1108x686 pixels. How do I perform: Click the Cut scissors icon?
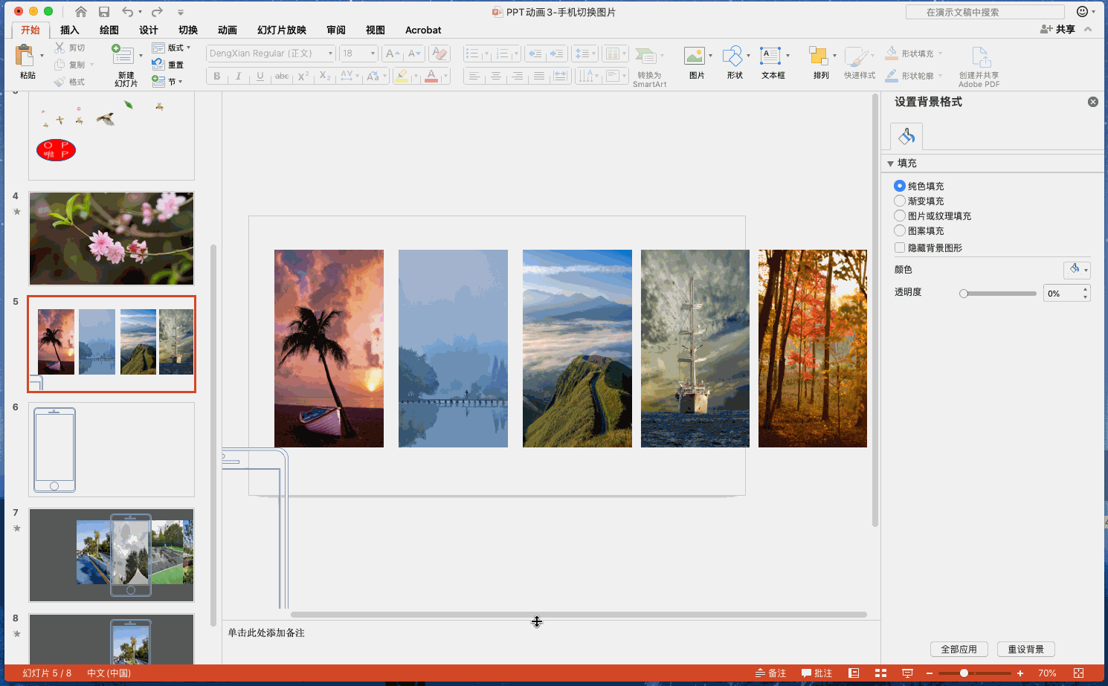(x=59, y=48)
